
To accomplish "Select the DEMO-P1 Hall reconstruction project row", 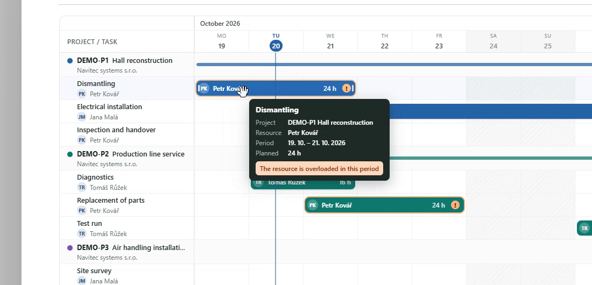I will coord(127,65).
